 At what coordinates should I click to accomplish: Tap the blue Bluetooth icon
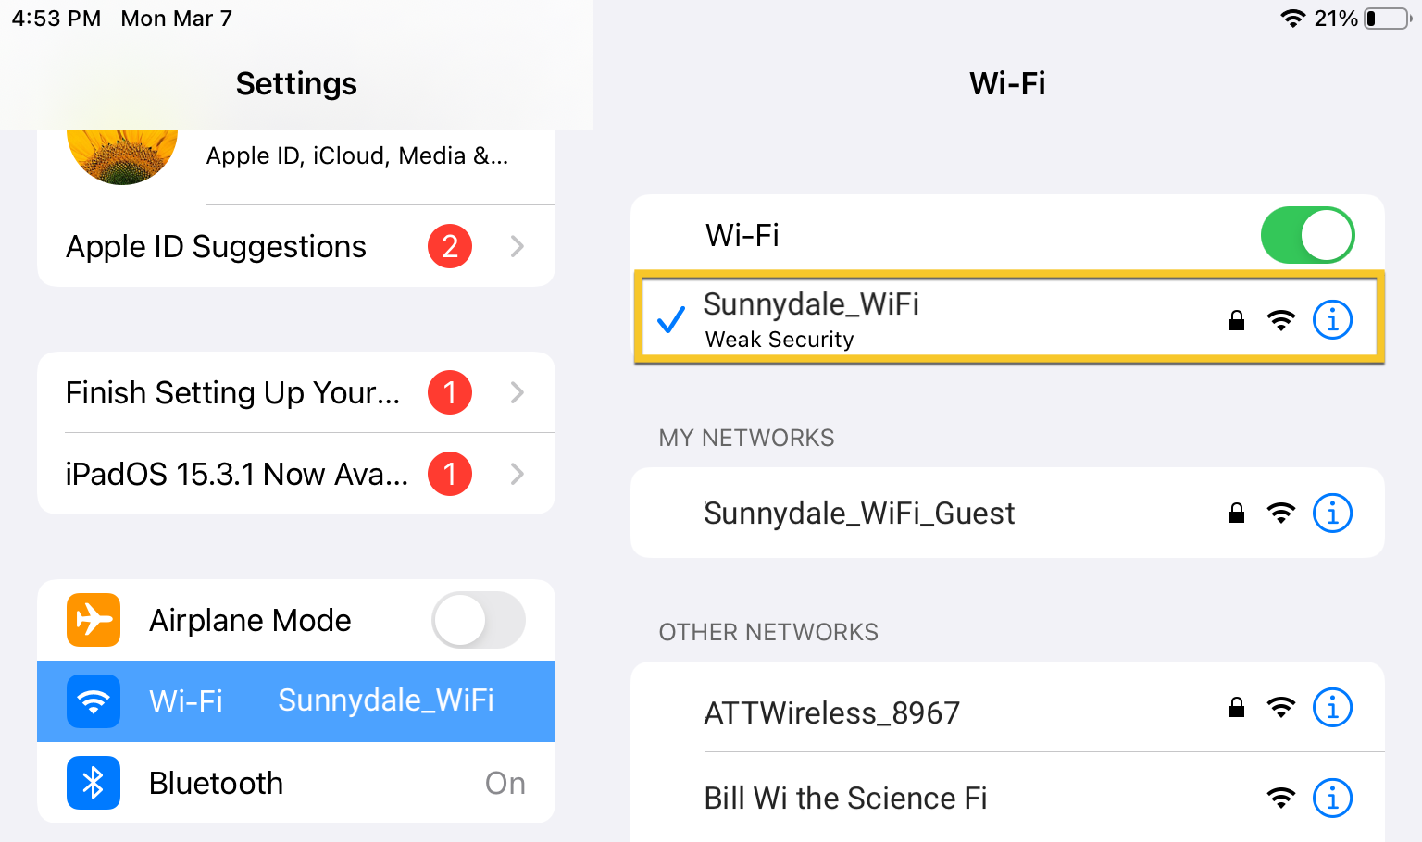(94, 783)
